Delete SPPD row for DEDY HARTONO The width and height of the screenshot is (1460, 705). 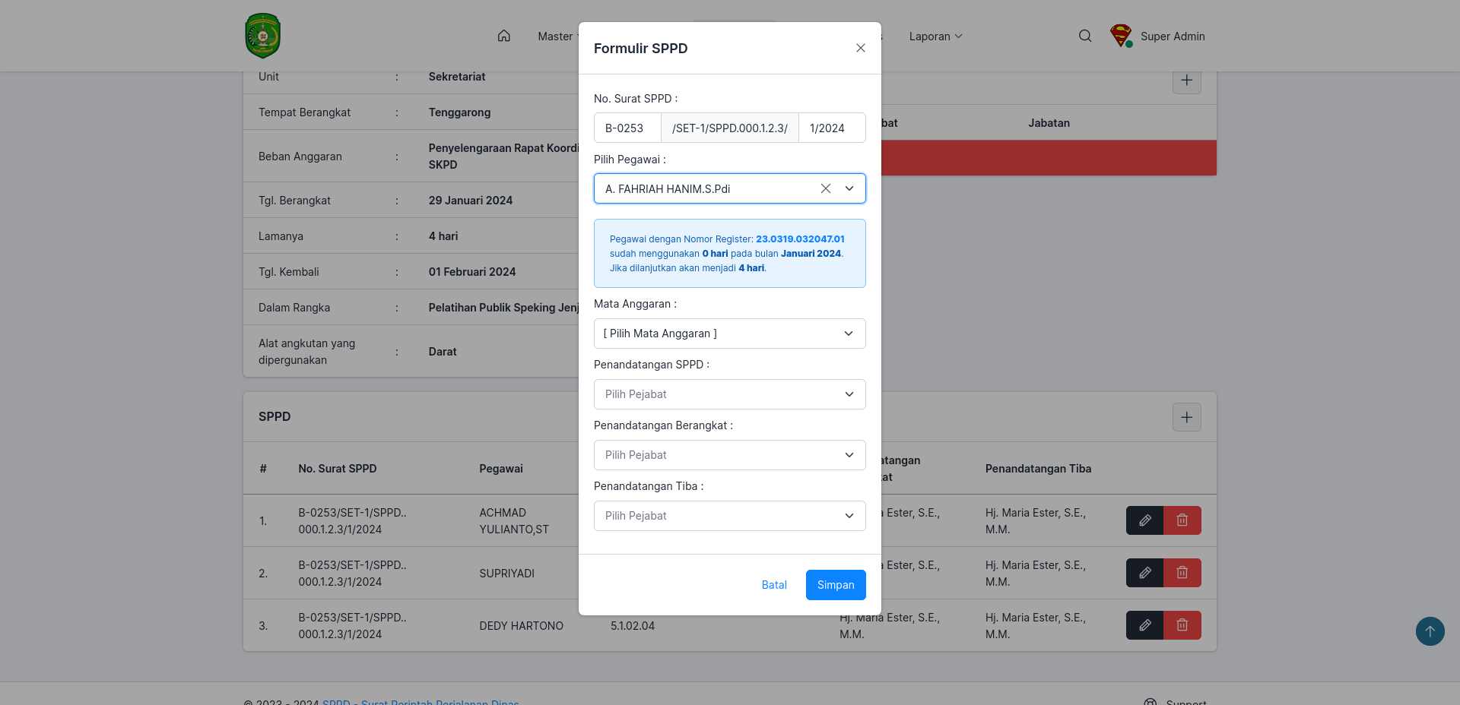1182,625
